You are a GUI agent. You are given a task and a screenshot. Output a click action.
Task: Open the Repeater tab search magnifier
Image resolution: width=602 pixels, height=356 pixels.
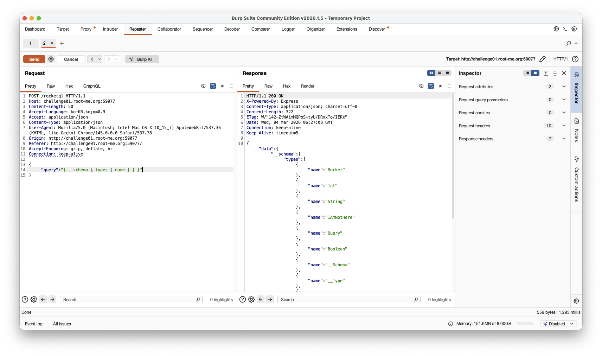[x=569, y=43]
